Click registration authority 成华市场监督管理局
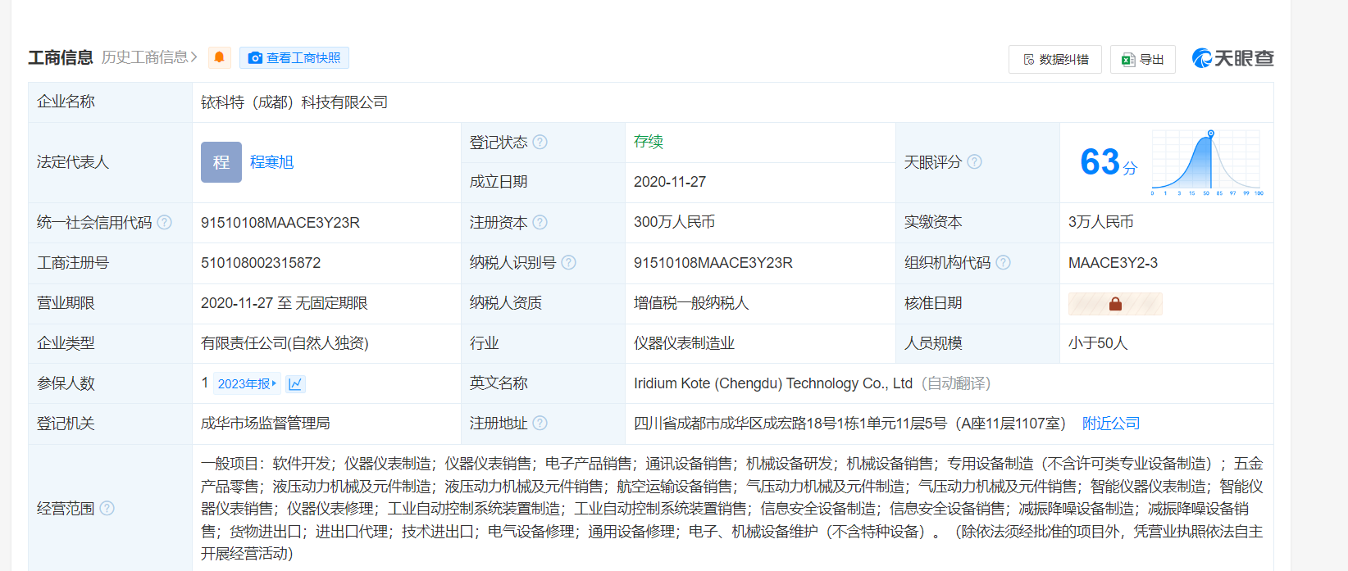This screenshot has height=571, width=1348. tap(266, 424)
